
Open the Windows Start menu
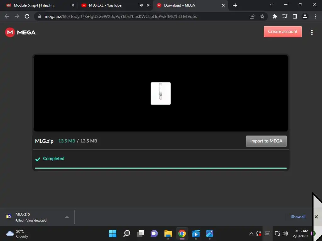click(113, 233)
